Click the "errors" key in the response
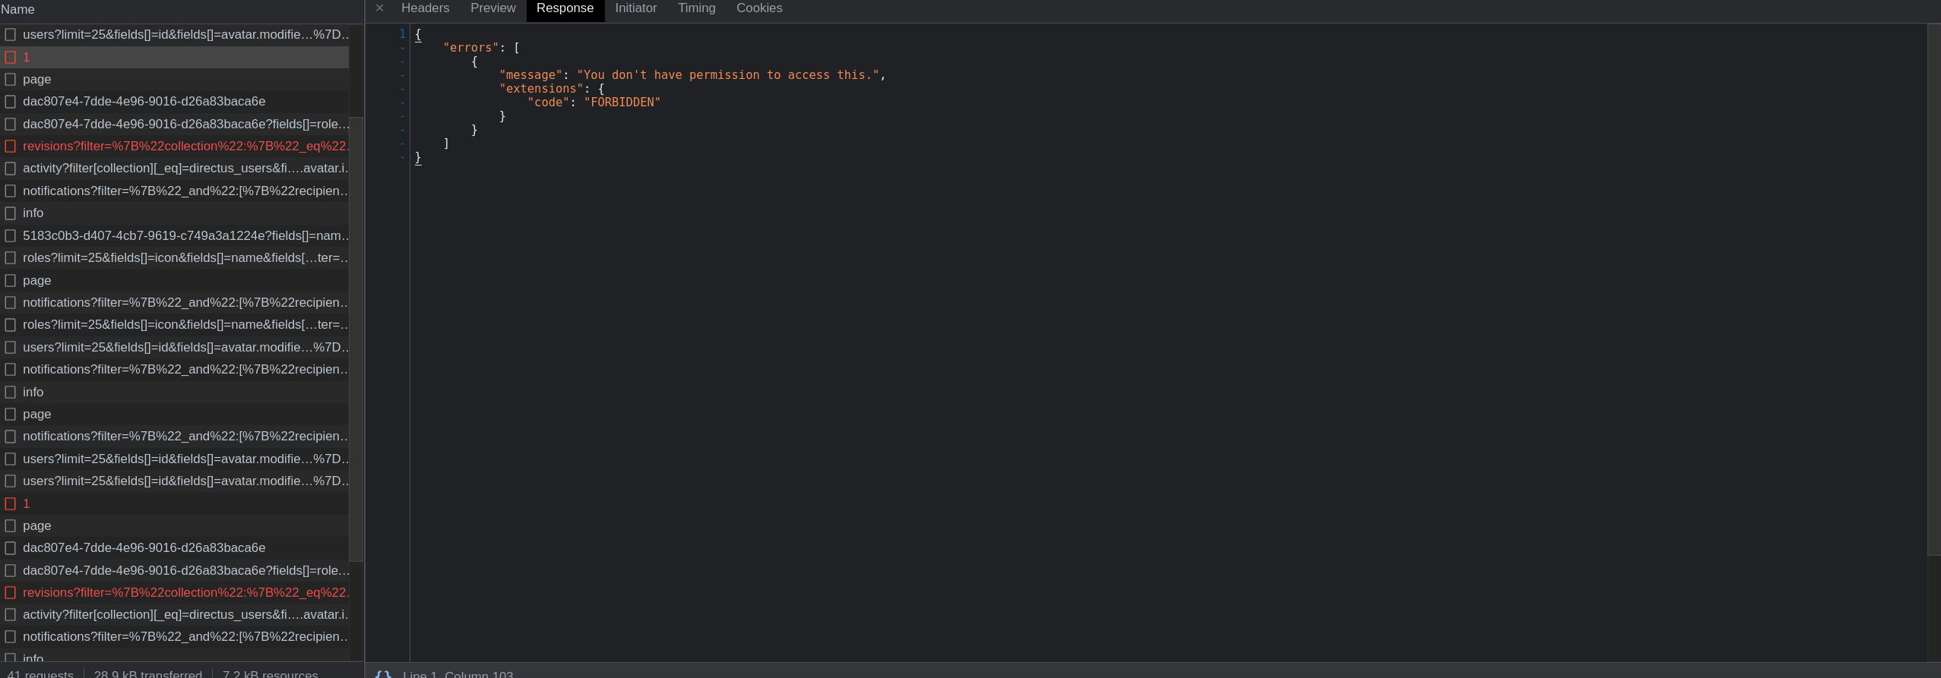This screenshot has height=678, width=1941. (x=471, y=48)
